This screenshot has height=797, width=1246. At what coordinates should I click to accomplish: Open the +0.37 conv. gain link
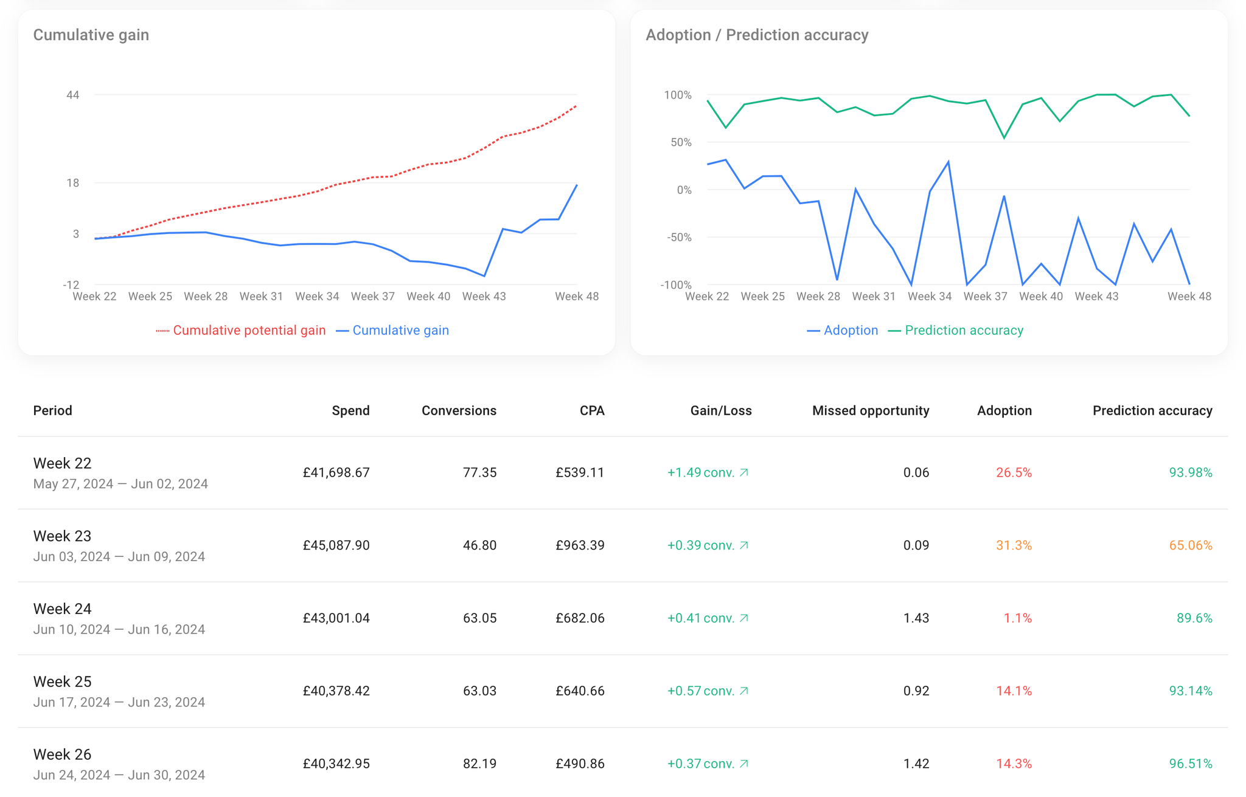708,764
